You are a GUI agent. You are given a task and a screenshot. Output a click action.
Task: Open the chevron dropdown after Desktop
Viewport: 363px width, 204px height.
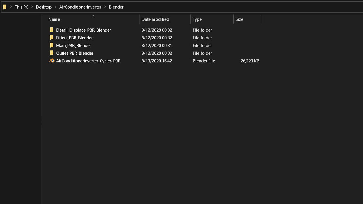(55, 7)
